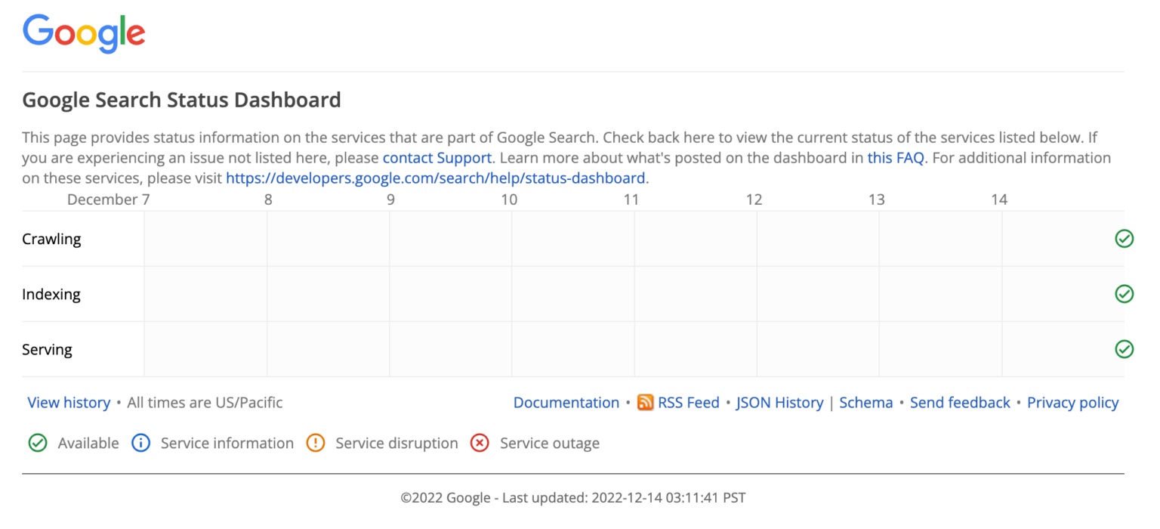This screenshot has width=1160, height=529.
Task: Open the View history link
Action: coord(69,403)
